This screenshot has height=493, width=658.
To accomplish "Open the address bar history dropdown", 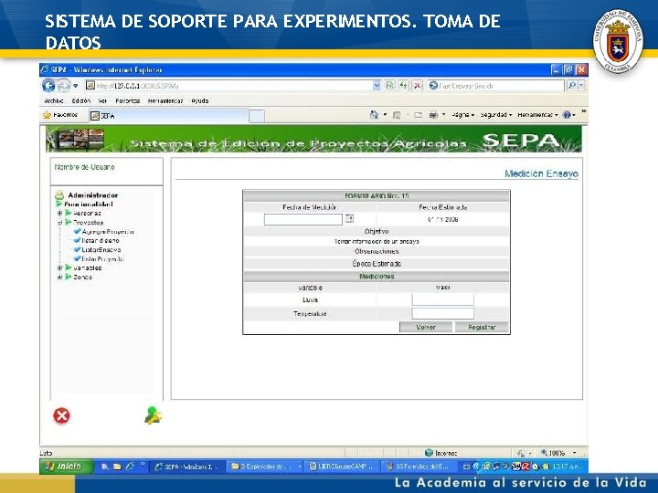I will (x=377, y=86).
